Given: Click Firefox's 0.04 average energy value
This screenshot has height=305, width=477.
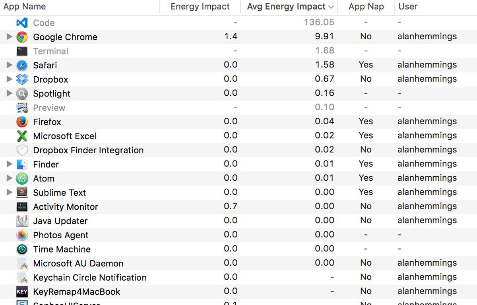Looking at the screenshot, I should (324, 121).
